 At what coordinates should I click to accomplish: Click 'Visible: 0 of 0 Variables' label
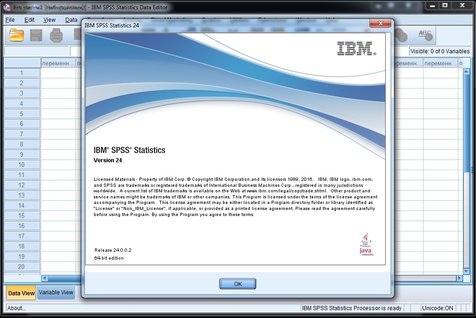click(440, 51)
